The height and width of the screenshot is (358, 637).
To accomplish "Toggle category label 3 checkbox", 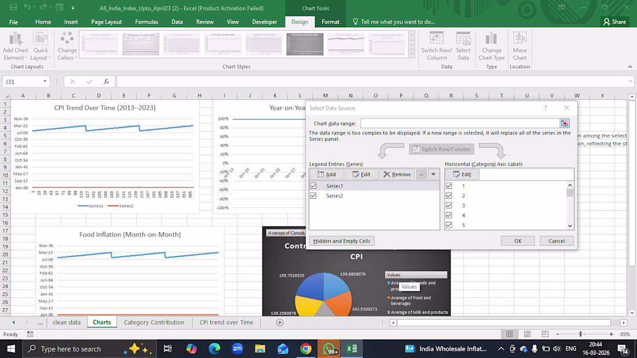I will coord(449,206).
